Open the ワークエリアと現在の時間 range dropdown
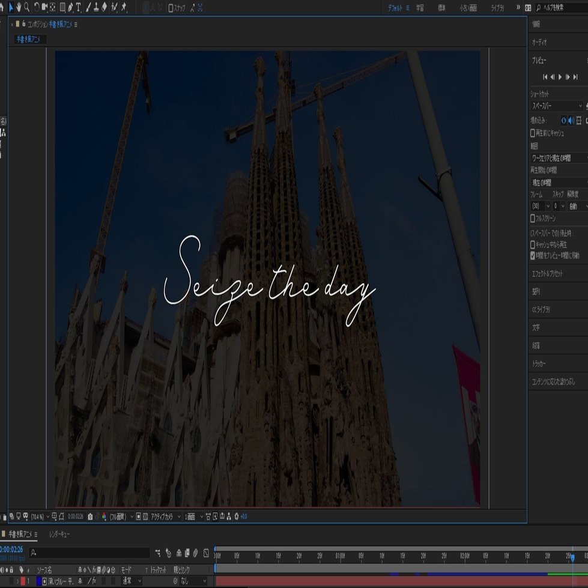Viewport: 588px width, 588px height. click(x=559, y=158)
